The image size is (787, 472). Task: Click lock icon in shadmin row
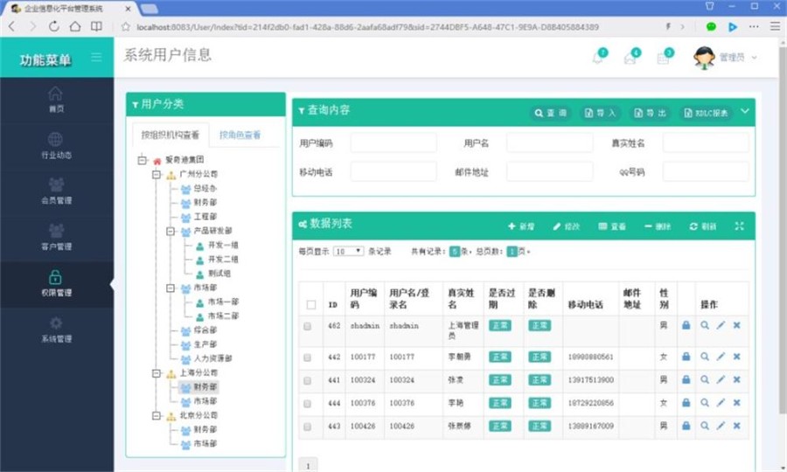click(686, 325)
